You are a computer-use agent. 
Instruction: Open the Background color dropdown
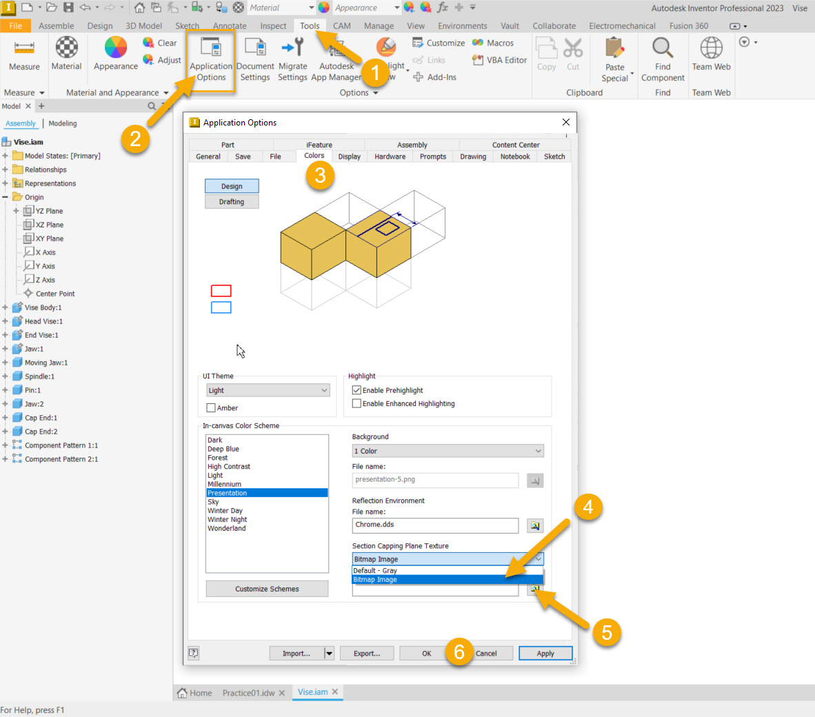(x=447, y=451)
